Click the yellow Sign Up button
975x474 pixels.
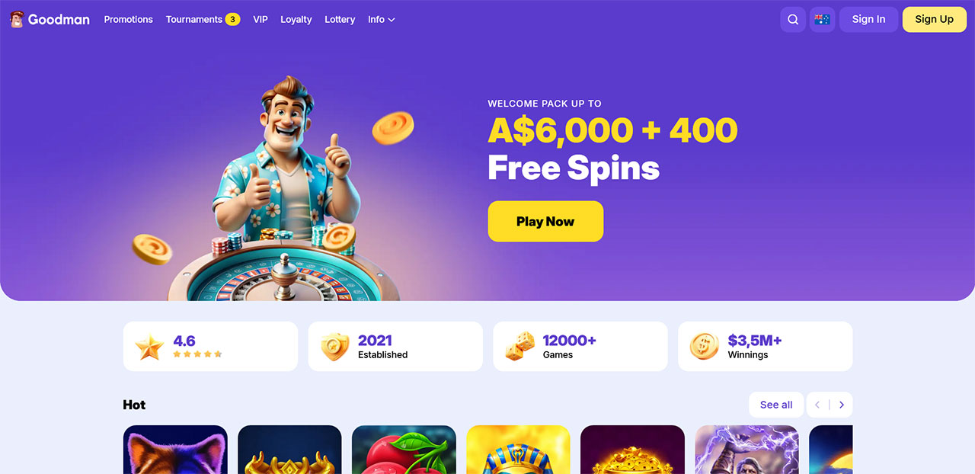click(x=934, y=20)
